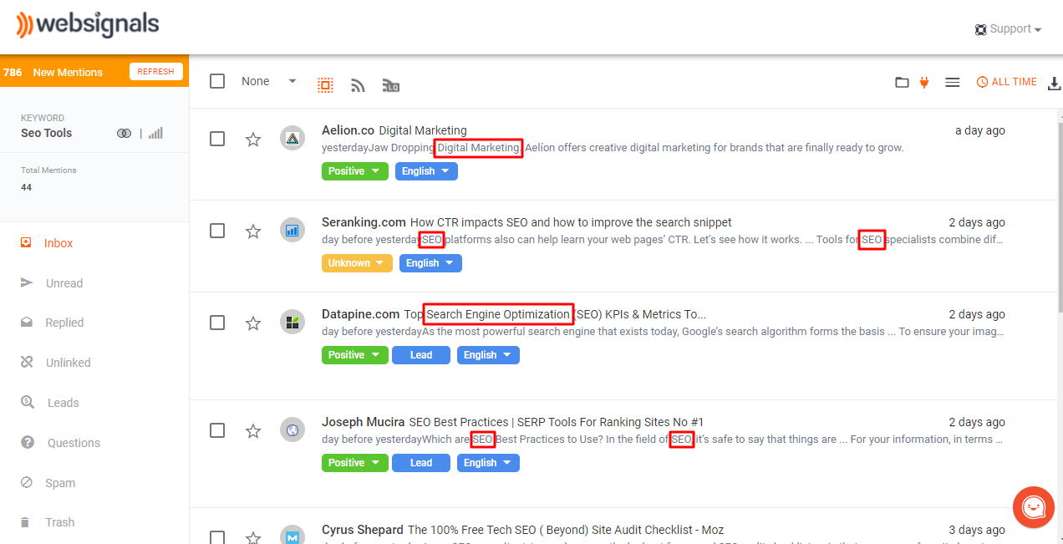The image size is (1063, 544).
Task: Click the REFRESH button
Action: [156, 72]
